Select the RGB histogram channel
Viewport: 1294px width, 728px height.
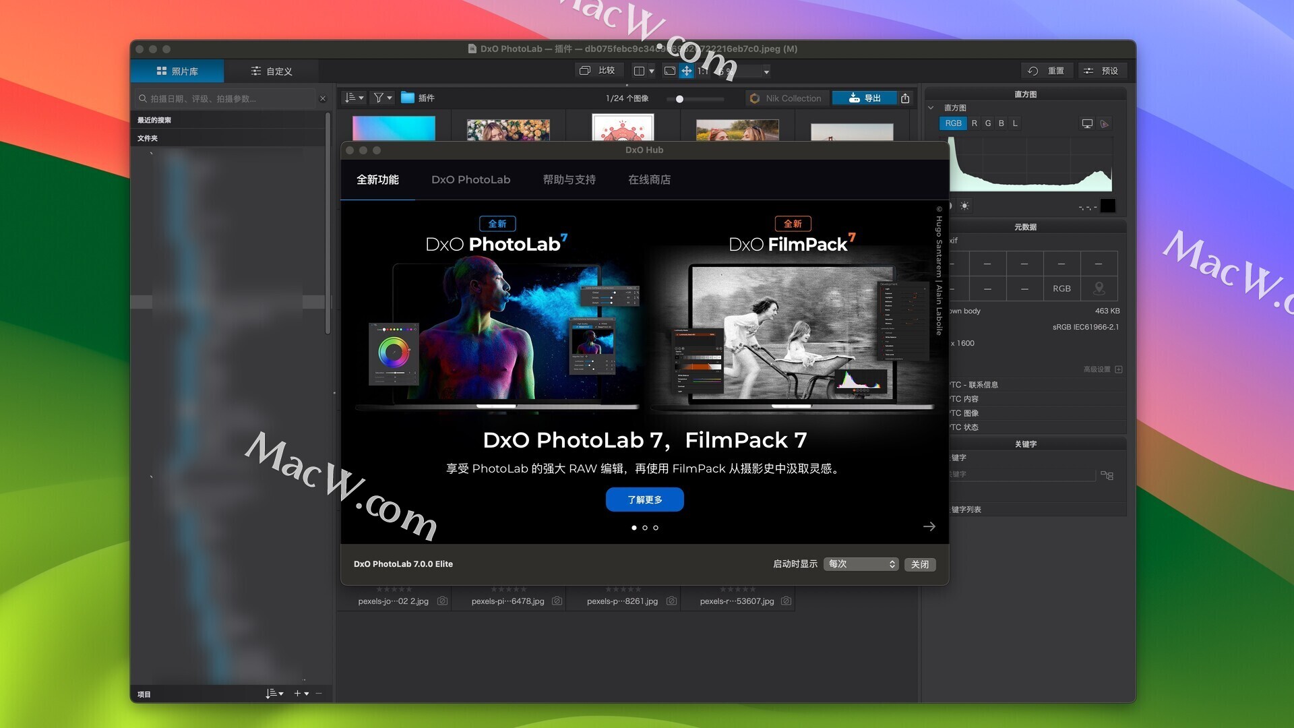(x=953, y=123)
